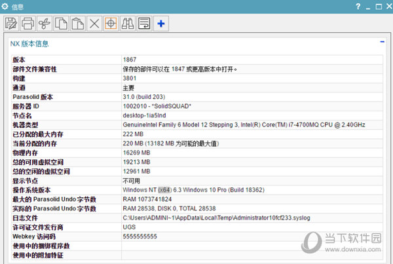Click the 部件文件兼容性 label
This screenshot has width=393, height=264.
tap(35, 69)
